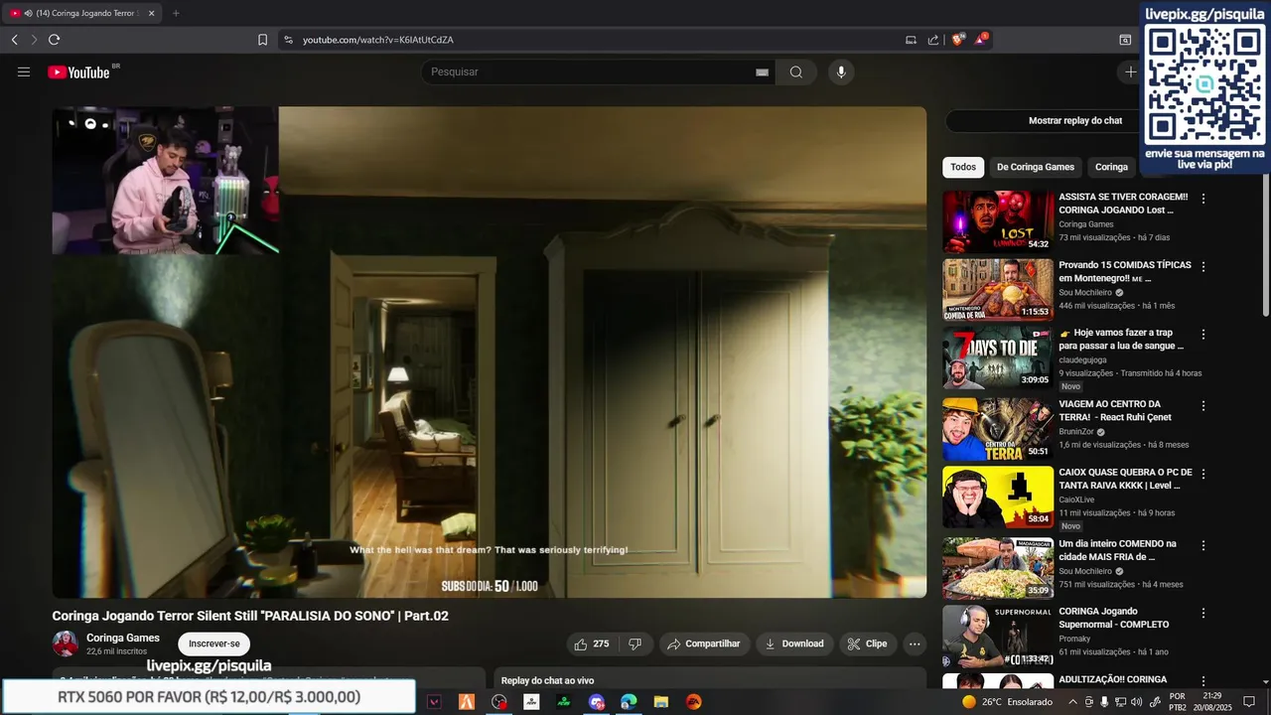Start voice search with microphone icon

pyautogui.click(x=841, y=71)
